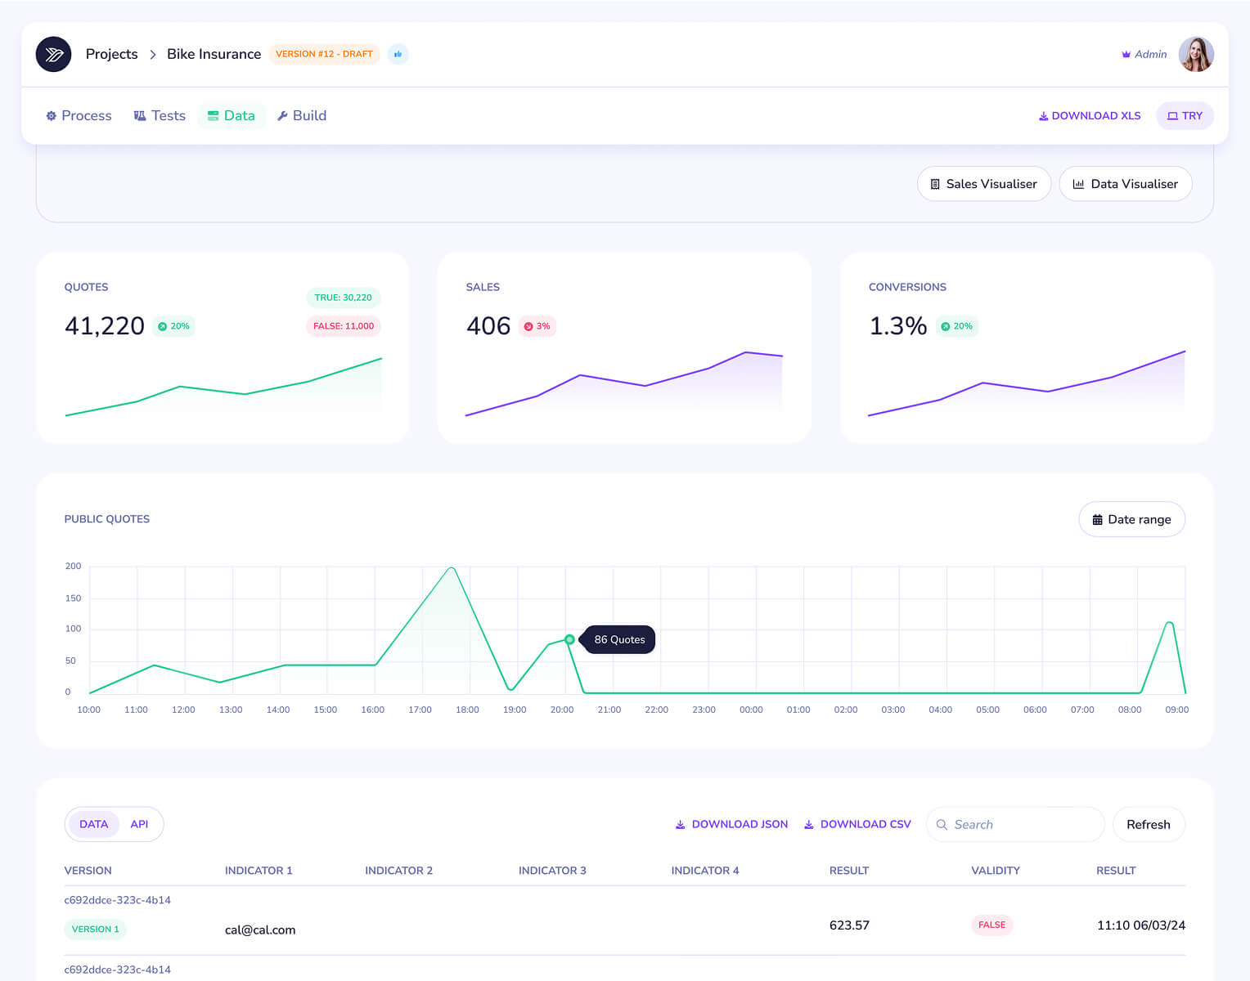Click the VERSION column header
The height and width of the screenshot is (981, 1250).
88,871
